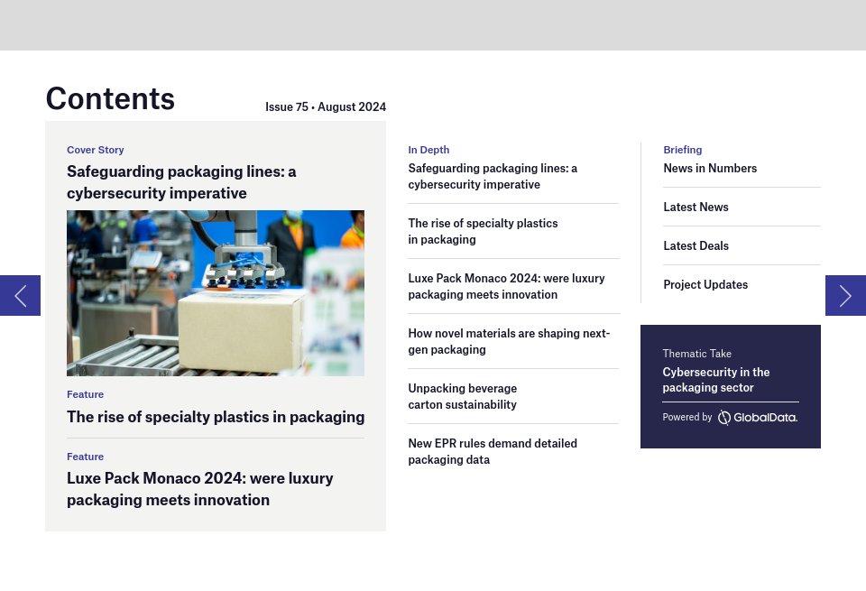This screenshot has height=591, width=866.
Task: Read 'How novel materials are shaping next-gen packaging'
Action: coord(509,341)
